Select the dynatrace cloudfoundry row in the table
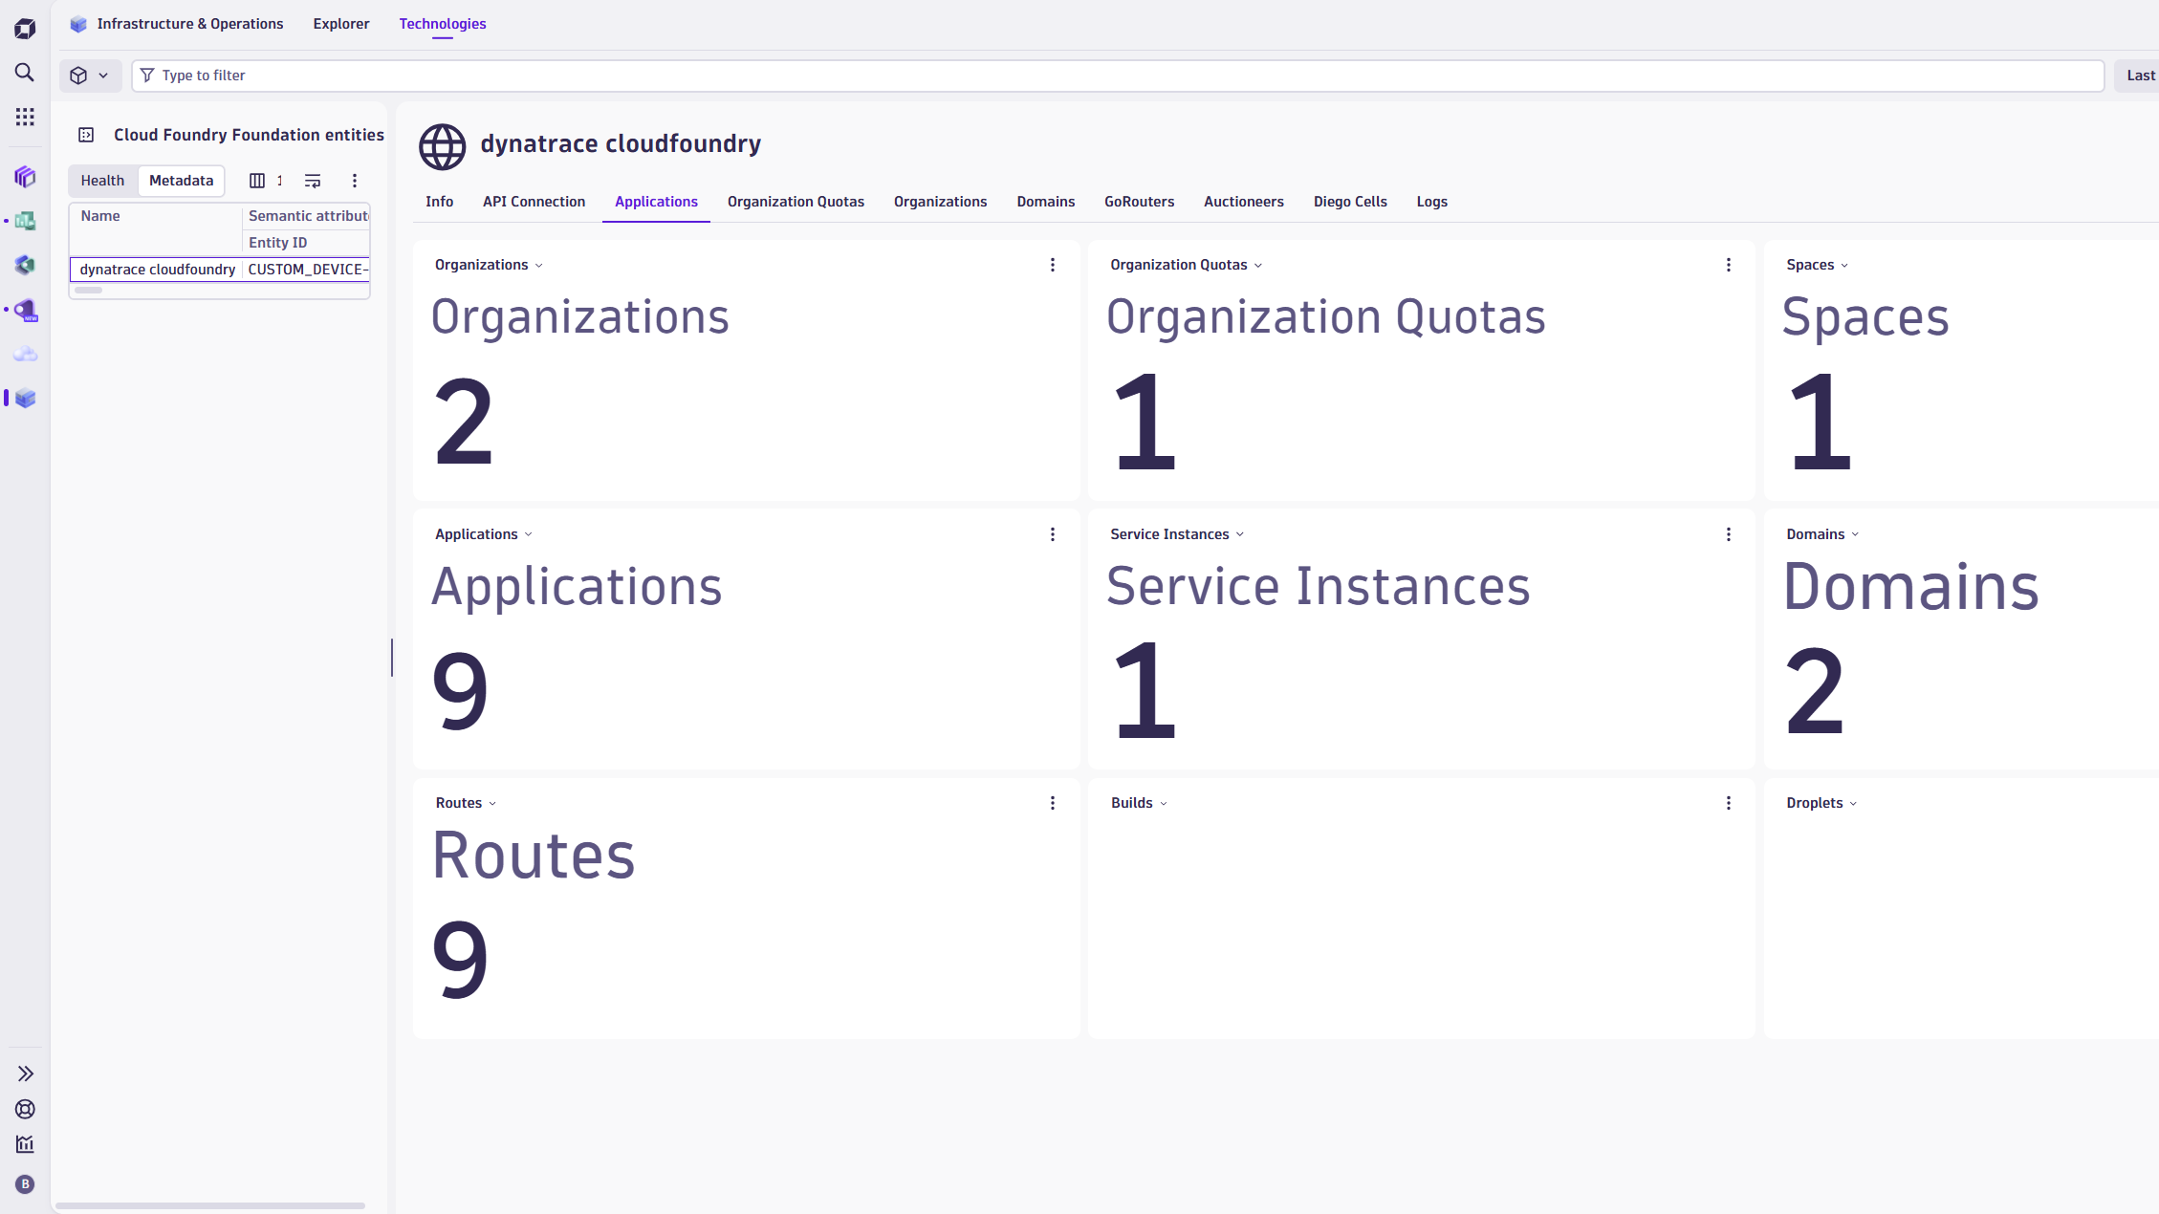This screenshot has height=1214, width=2159. pos(156,269)
